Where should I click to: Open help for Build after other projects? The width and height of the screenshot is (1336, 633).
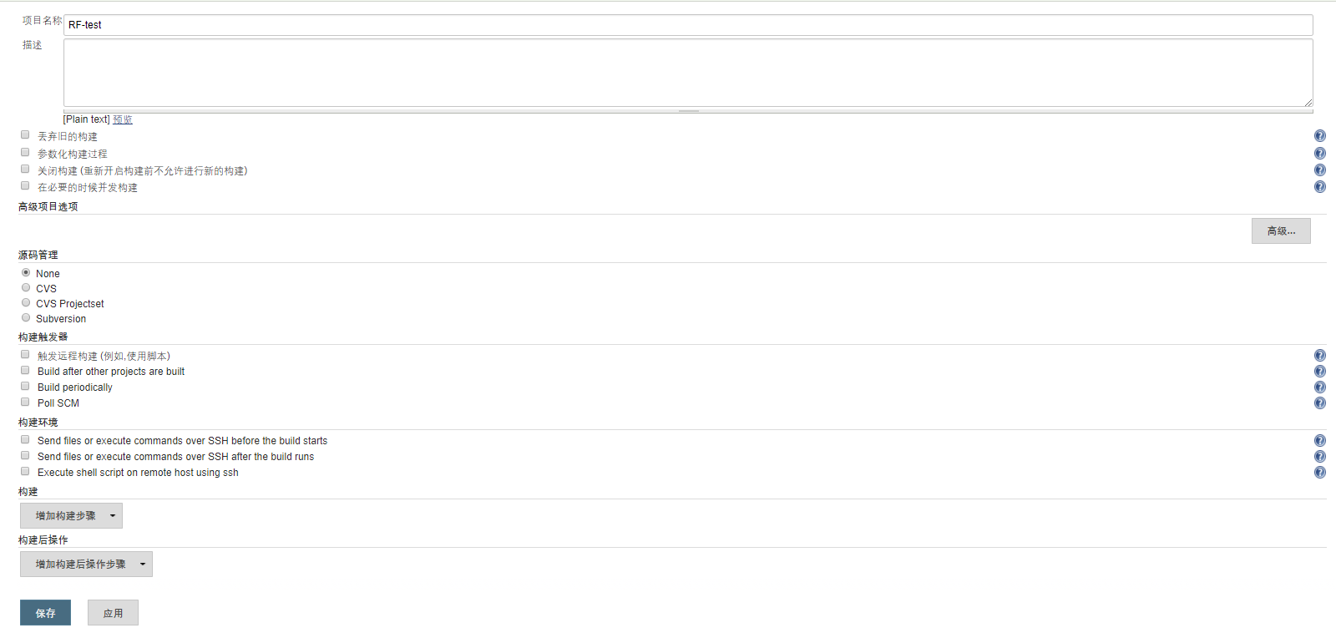point(1319,372)
